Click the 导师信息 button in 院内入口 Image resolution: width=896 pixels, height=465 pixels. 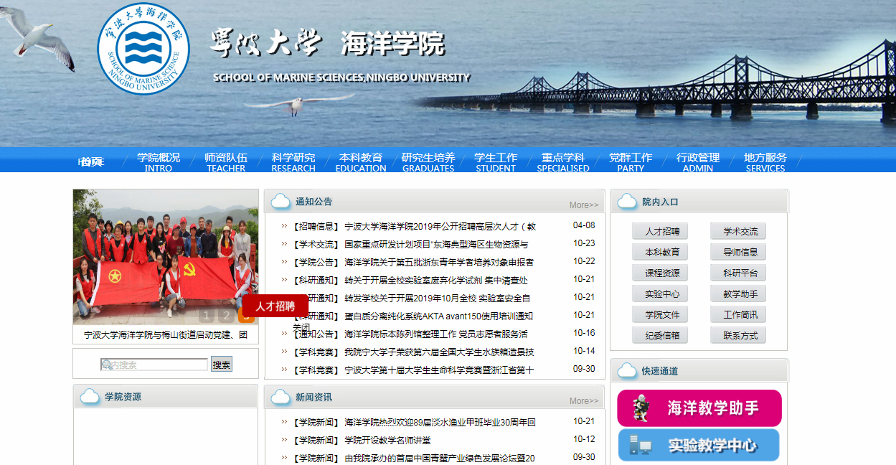tap(738, 252)
